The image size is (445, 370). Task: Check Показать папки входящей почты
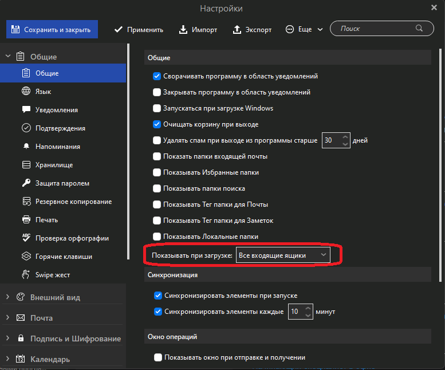[157, 156]
